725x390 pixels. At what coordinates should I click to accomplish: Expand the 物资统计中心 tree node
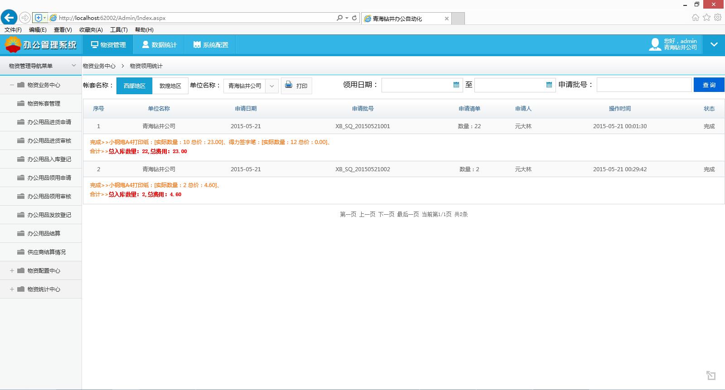pos(12,289)
